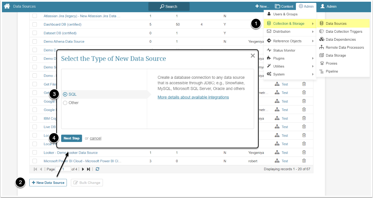Screen dimensions: 373x198
Task: Tick the Demo Athena Data Source checkbox
Action: pyautogui.click(x=35, y=42)
